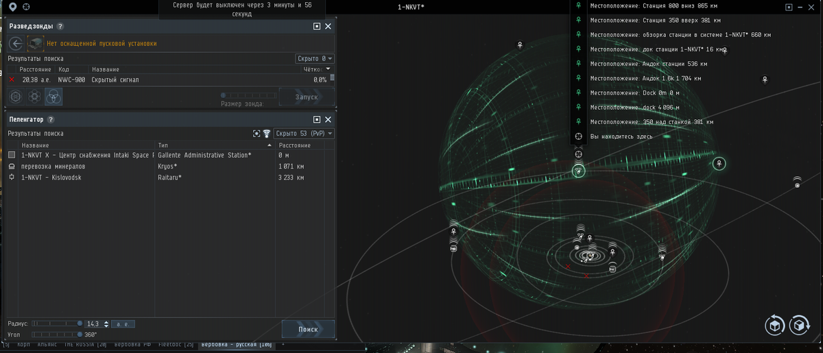Switch to THE RUSSIA [20] chat tab
Screen dimensions: 823x353
[85, 345]
